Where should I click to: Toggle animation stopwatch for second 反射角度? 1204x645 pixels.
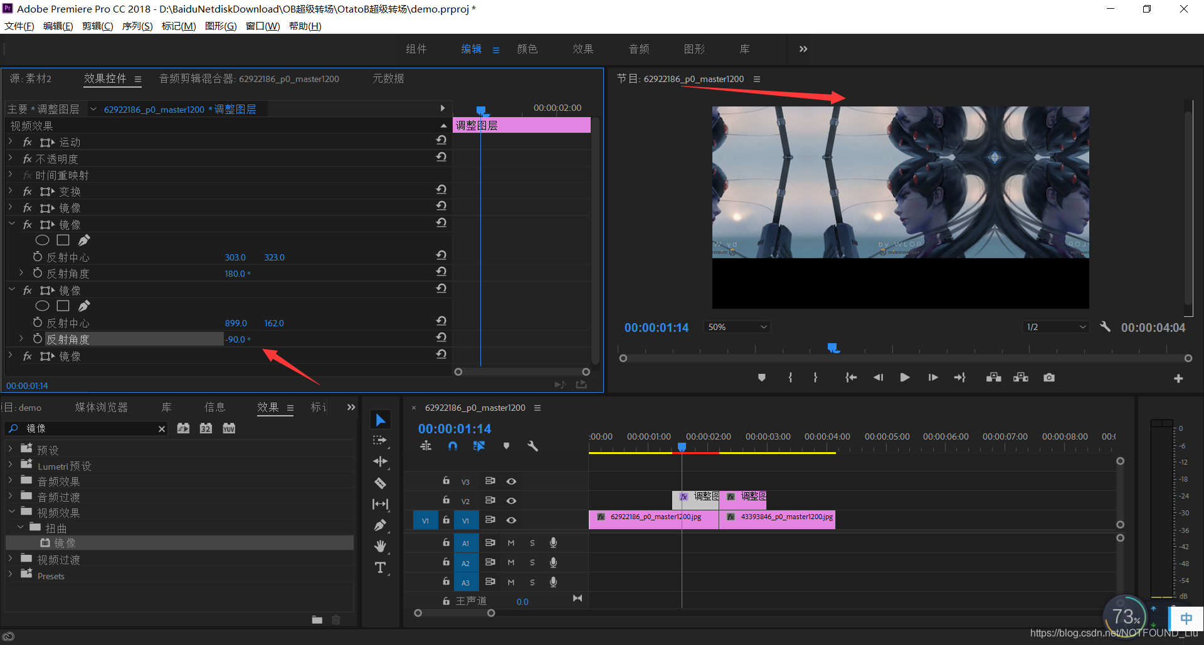(x=38, y=339)
